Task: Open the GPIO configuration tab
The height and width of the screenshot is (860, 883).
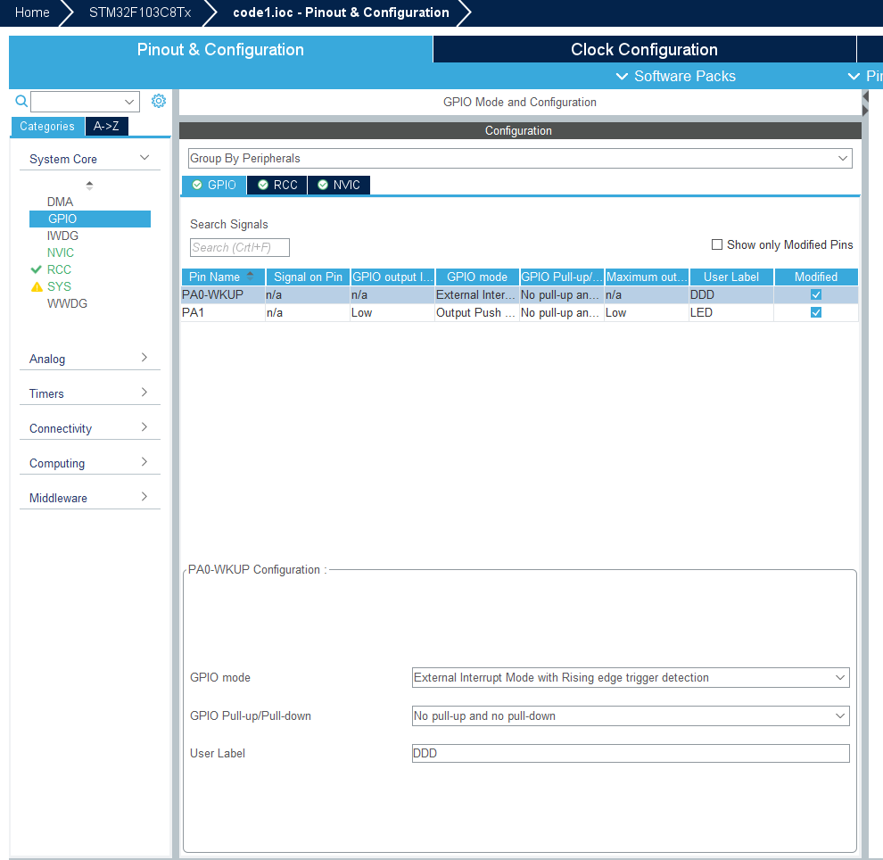Action: [x=214, y=185]
